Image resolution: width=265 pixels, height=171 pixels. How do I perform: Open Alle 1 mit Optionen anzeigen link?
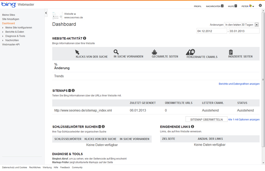pos(244,120)
